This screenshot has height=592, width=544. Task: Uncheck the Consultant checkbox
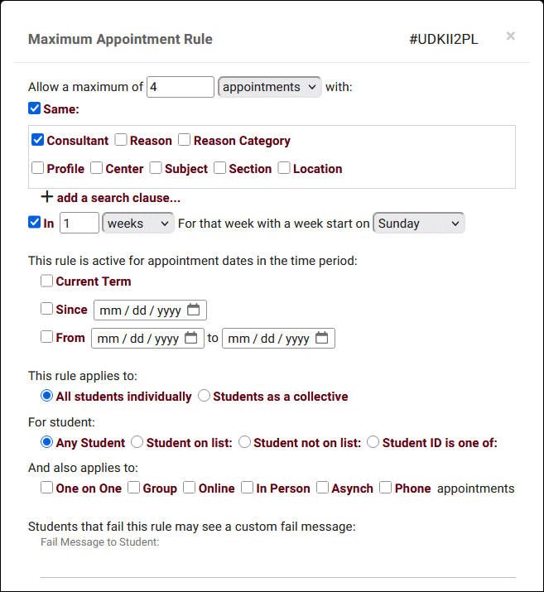point(37,140)
